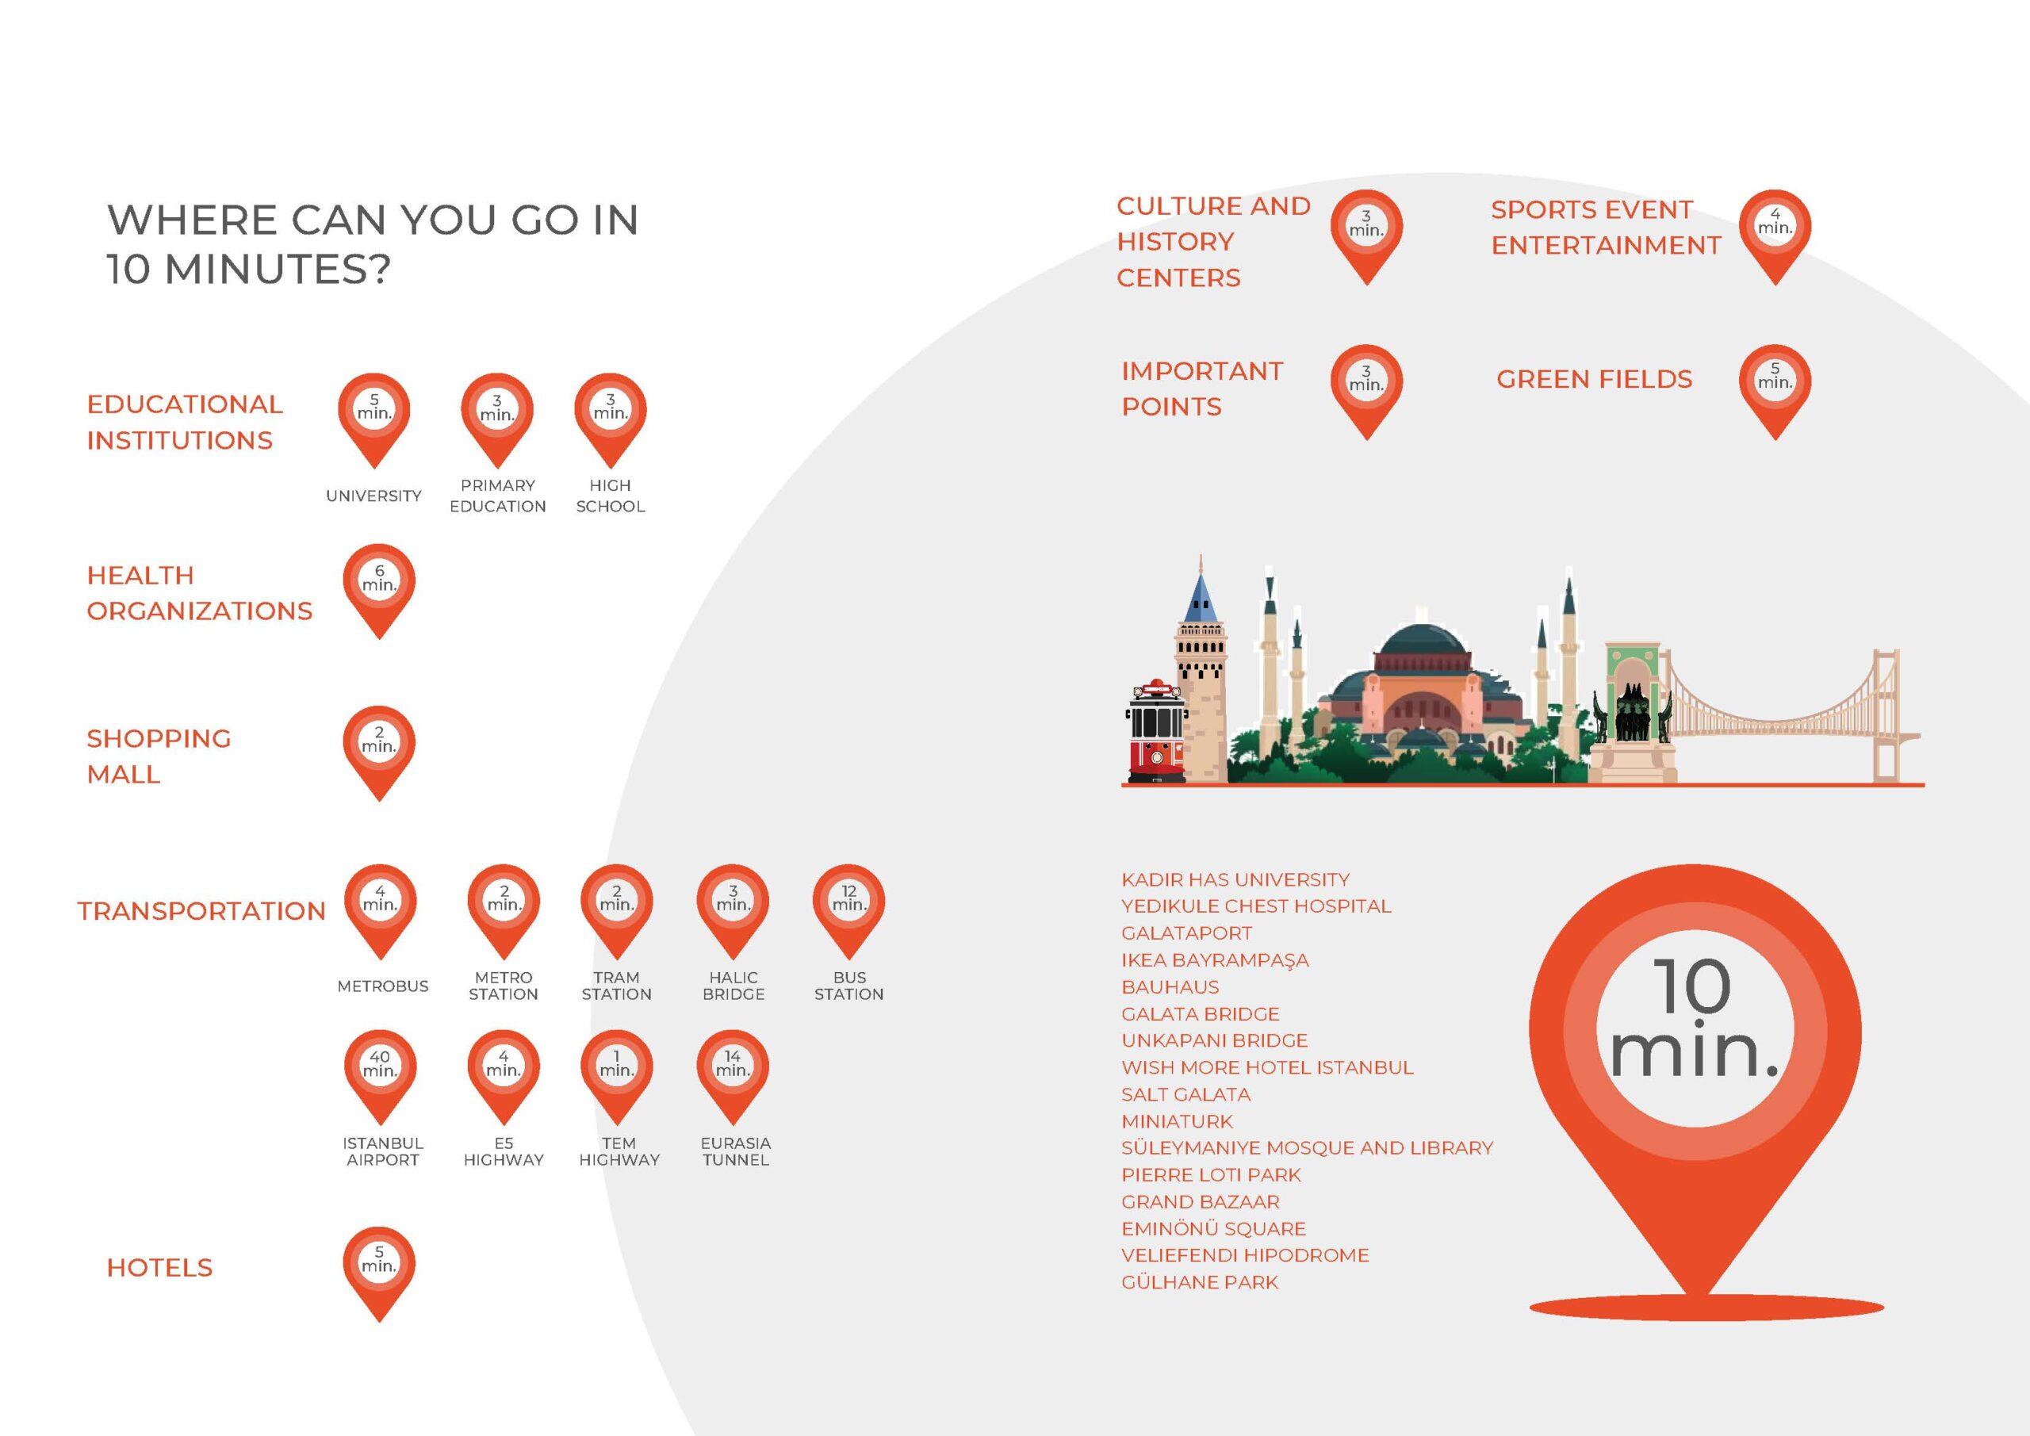Click the Green Fields 5 min. pin
The width and height of the screenshot is (2030, 1436).
pos(1775,392)
